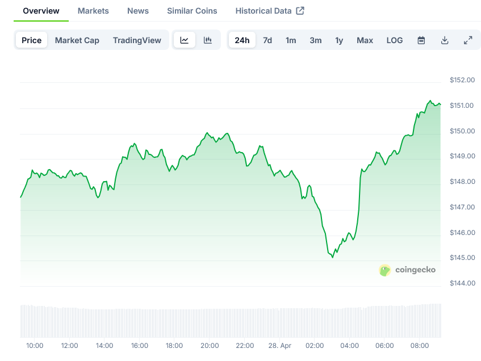
Task: Go to Similar Coins tab
Action: tap(192, 11)
